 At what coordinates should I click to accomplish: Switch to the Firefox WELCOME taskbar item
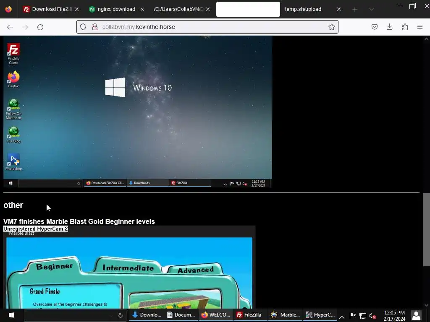215,315
